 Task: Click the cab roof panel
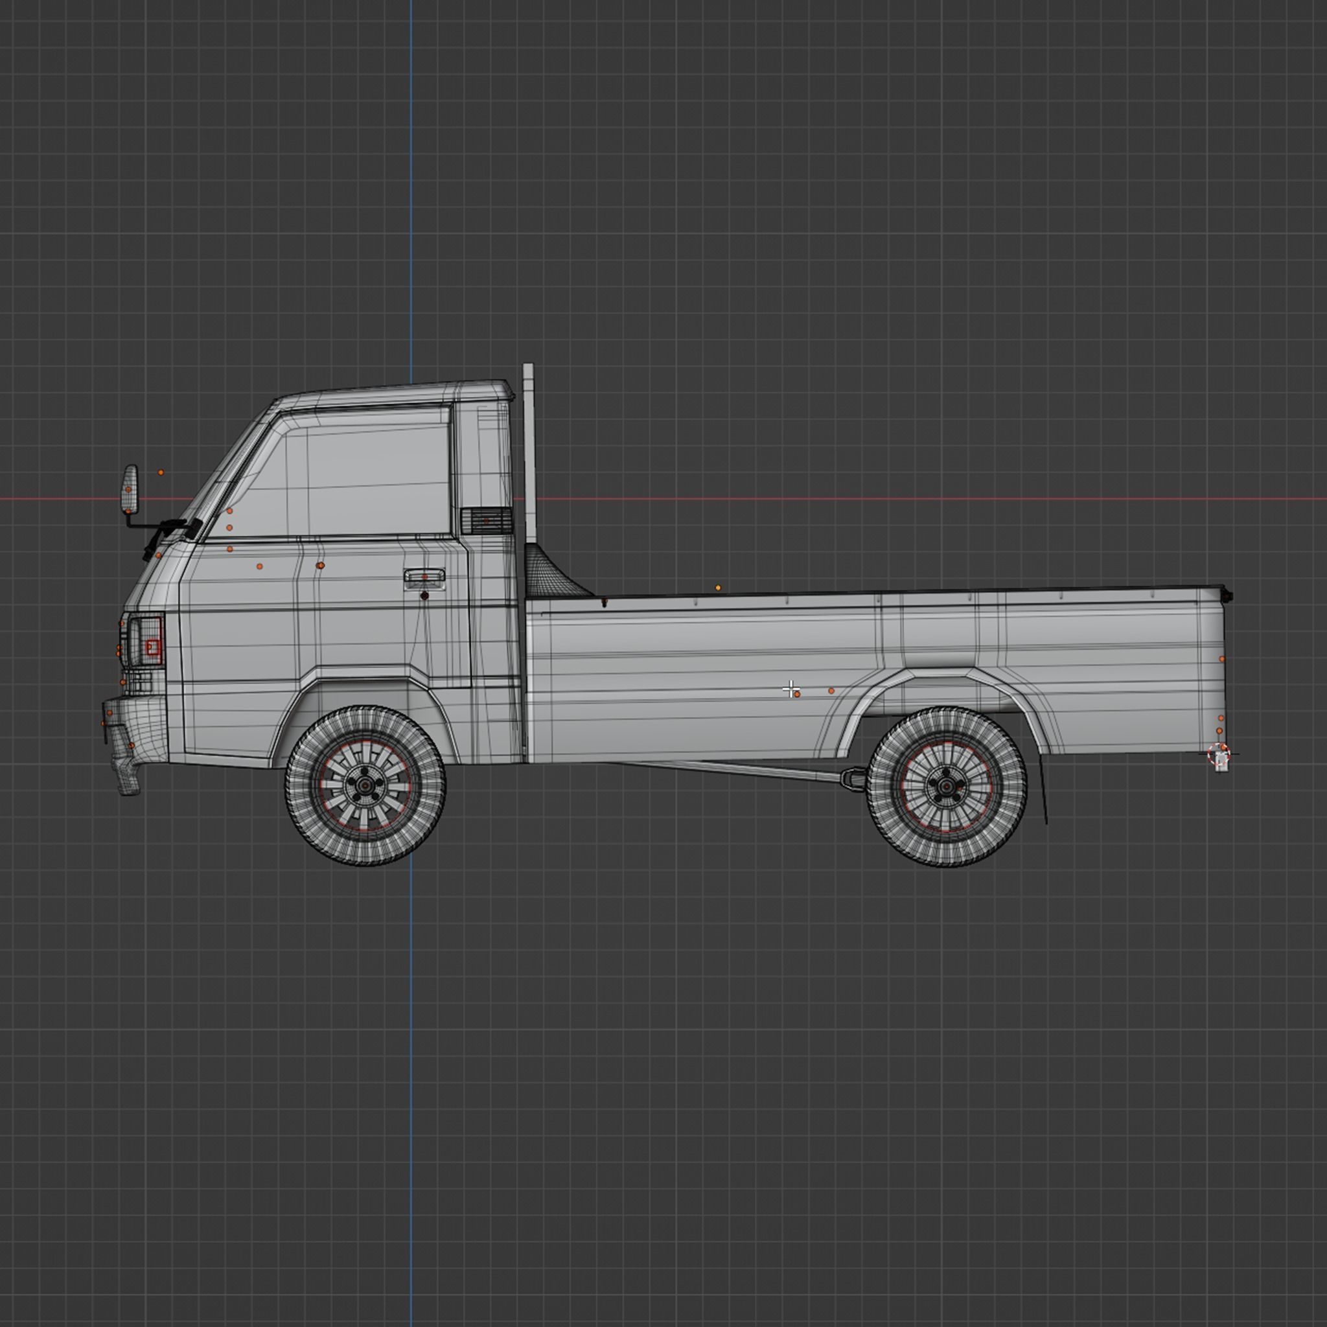coord(395,393)
